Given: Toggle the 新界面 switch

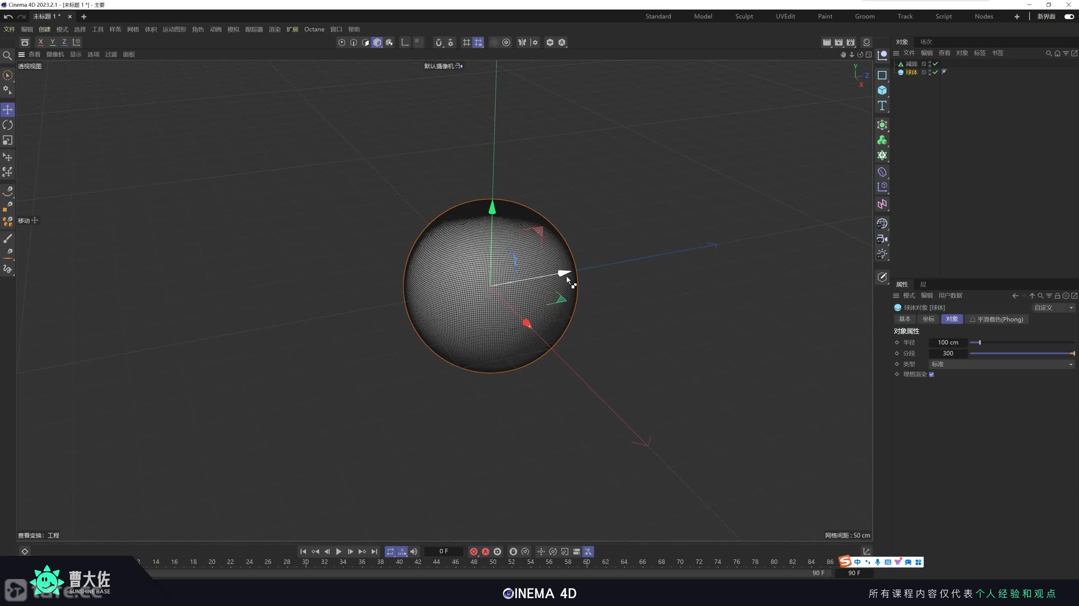Looking at the screenshot, I should [1069, 16].
